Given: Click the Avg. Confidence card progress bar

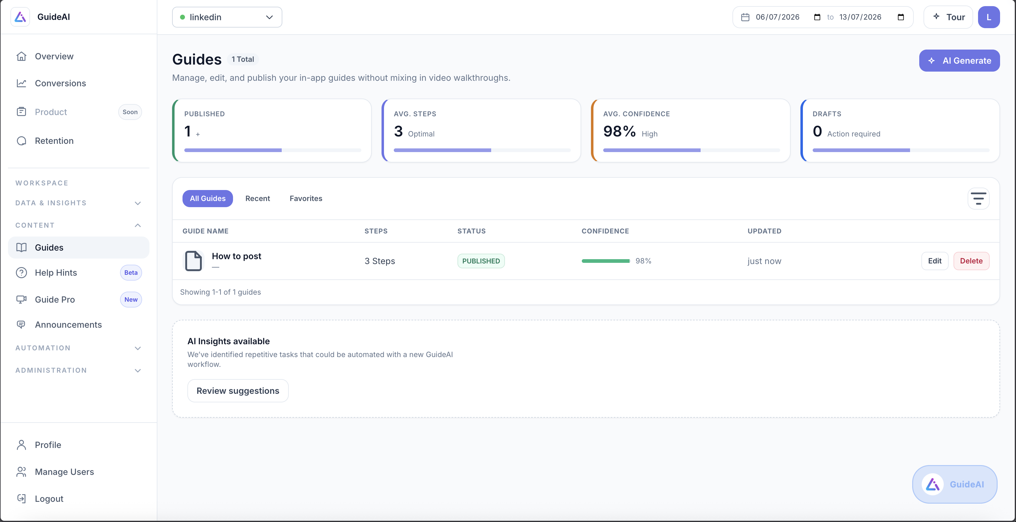Looking at the screenshot, I should (691, 150).
